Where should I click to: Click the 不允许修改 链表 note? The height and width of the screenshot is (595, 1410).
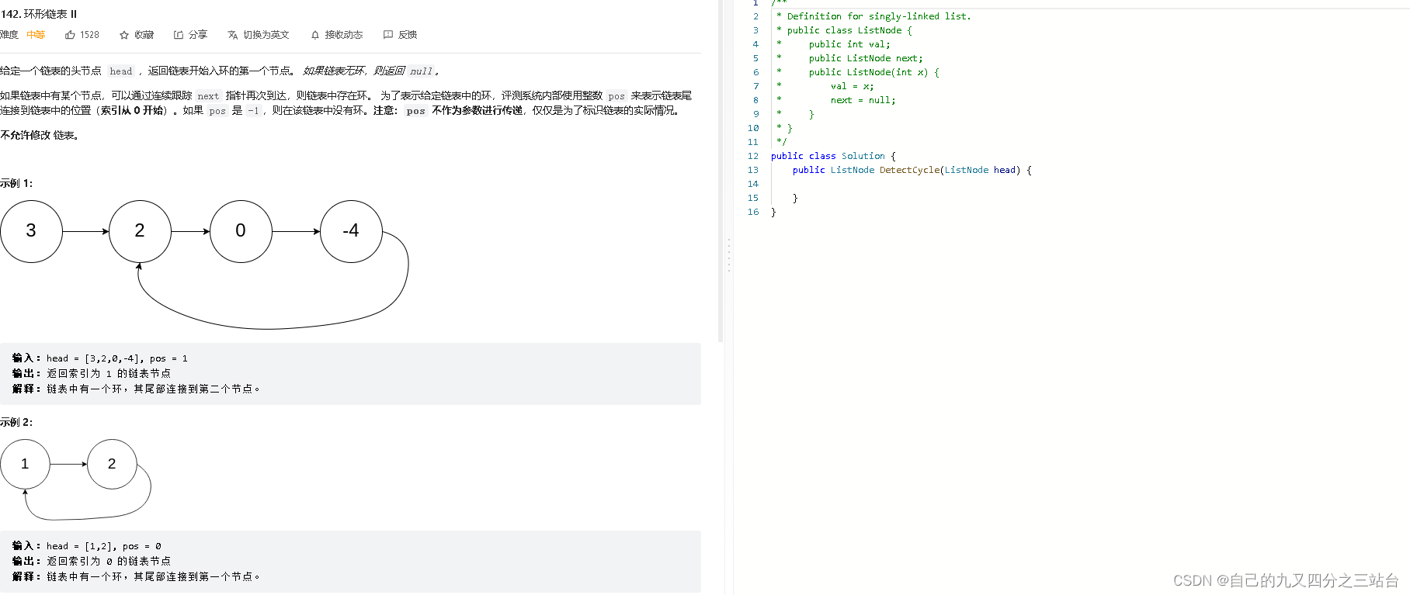(40, 135)
